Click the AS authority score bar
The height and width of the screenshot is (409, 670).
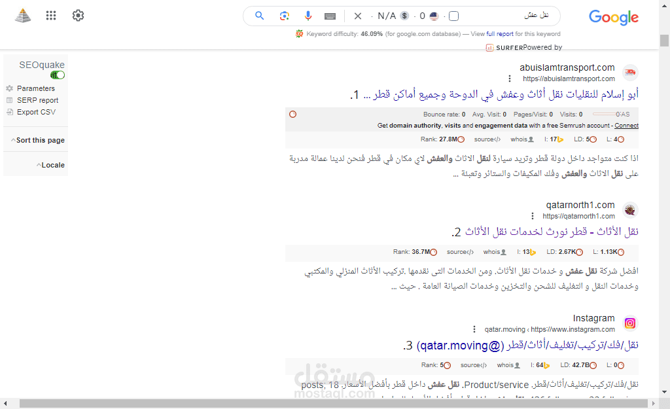pos(611,114)
